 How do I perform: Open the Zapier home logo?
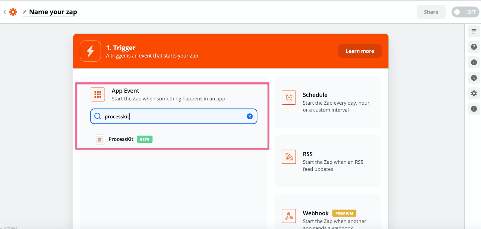[13, 12]
